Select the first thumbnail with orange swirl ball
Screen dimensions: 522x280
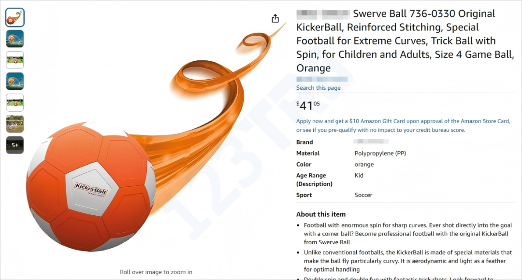click(14, 18)
